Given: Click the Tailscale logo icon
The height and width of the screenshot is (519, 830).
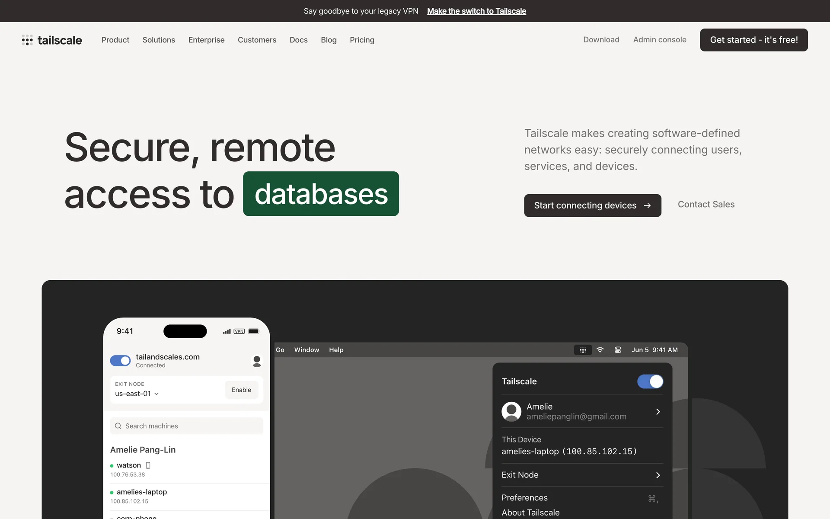Looking at the screenshot, I should coord(27,40).
